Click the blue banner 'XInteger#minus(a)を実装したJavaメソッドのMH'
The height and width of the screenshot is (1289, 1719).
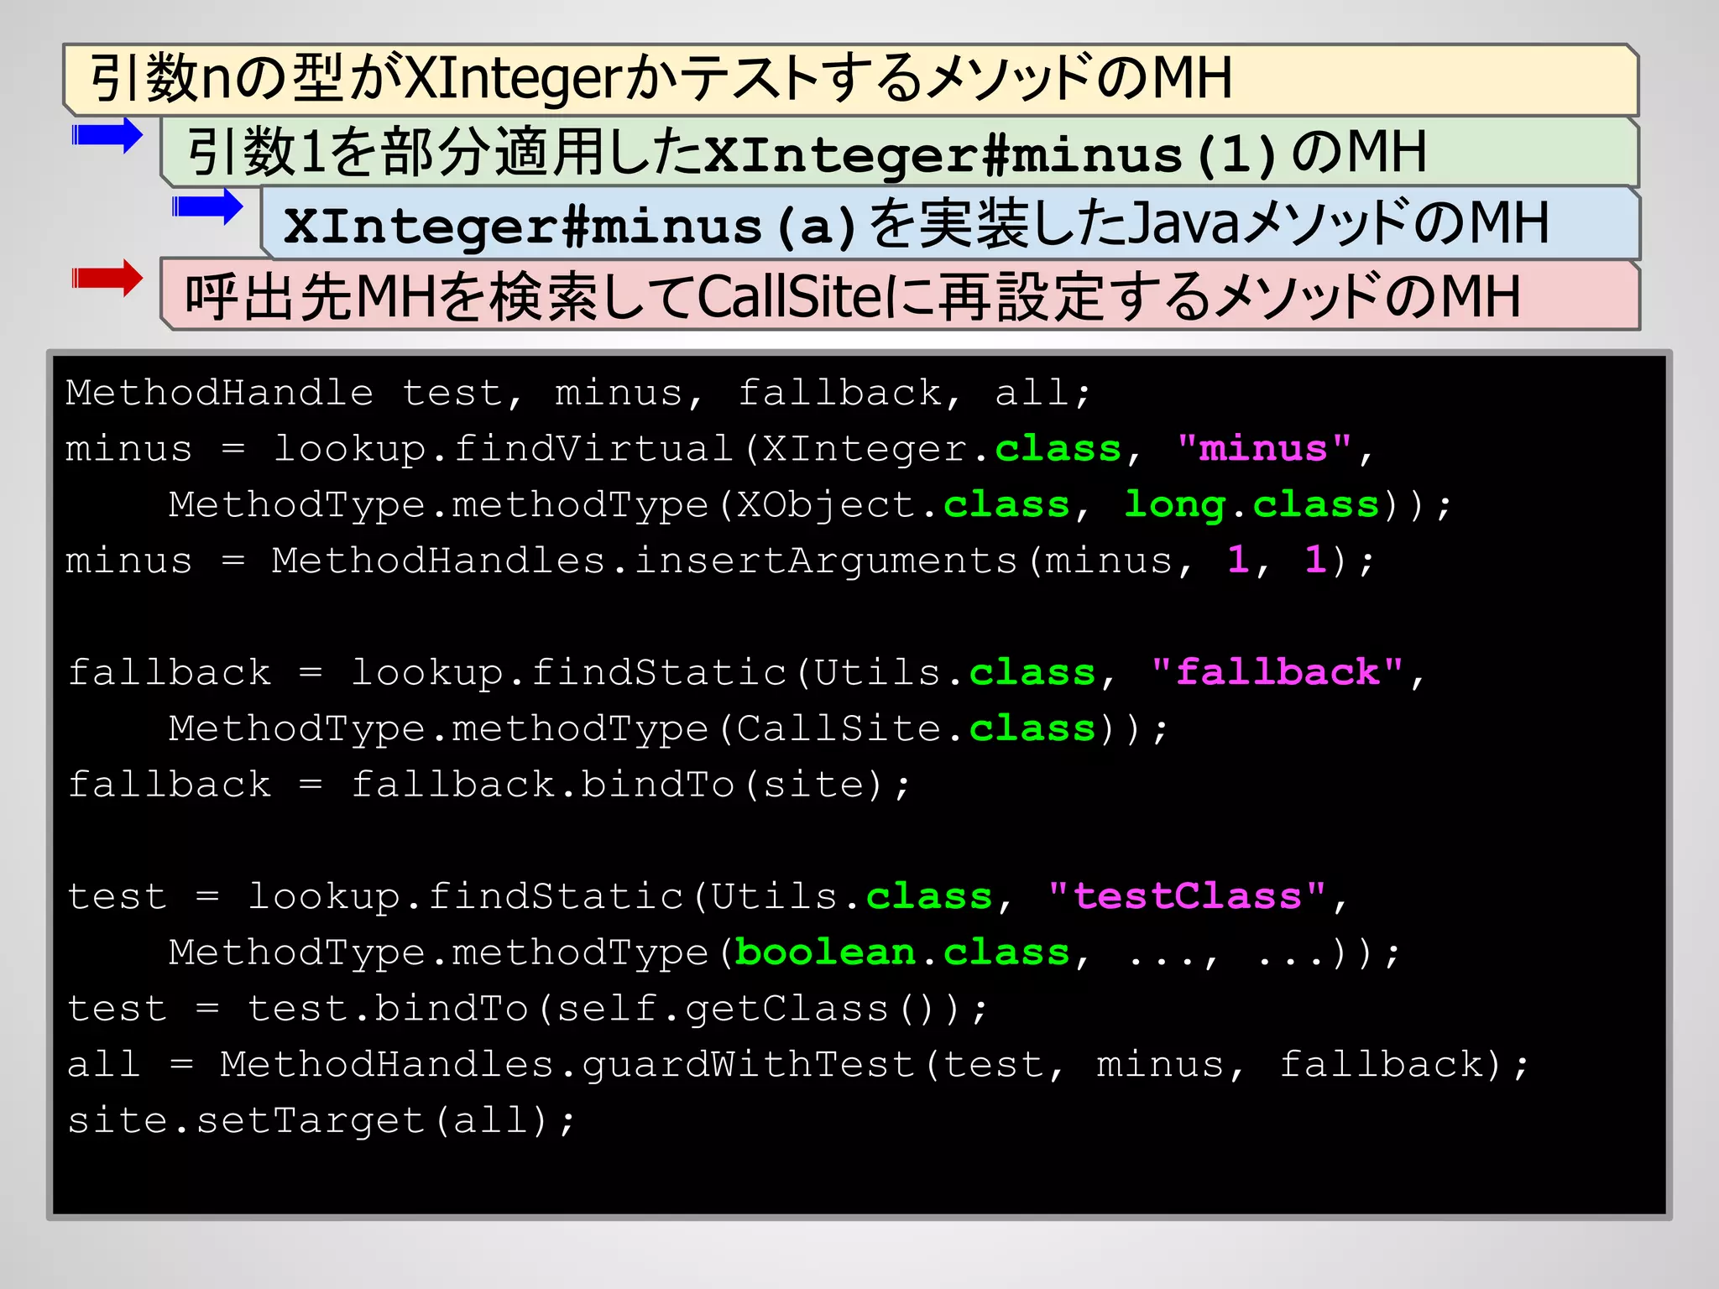coord(949,223)
